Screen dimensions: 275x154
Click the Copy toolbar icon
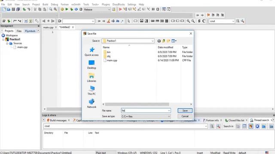point(40,9)
